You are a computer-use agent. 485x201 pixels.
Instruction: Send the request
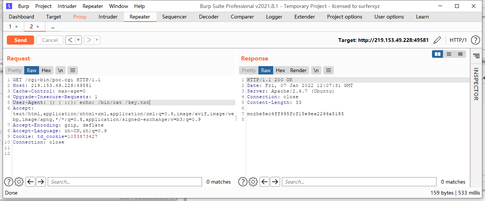(x=20, y=40)
